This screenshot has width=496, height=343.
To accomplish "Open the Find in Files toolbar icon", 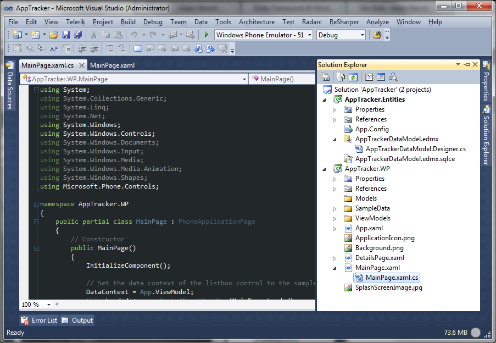I will (377, 35).
